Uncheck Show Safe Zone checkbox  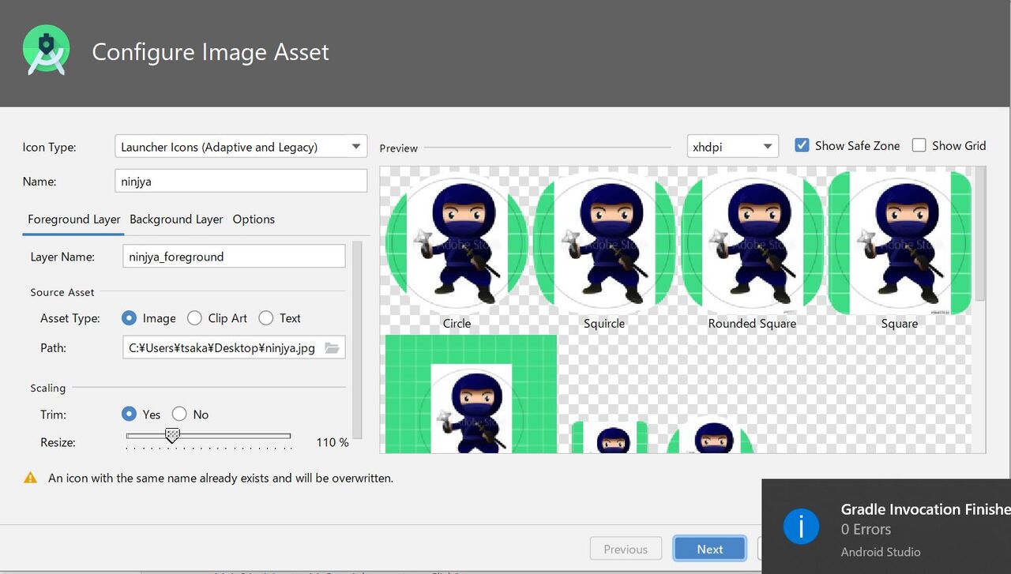point(802,145)
